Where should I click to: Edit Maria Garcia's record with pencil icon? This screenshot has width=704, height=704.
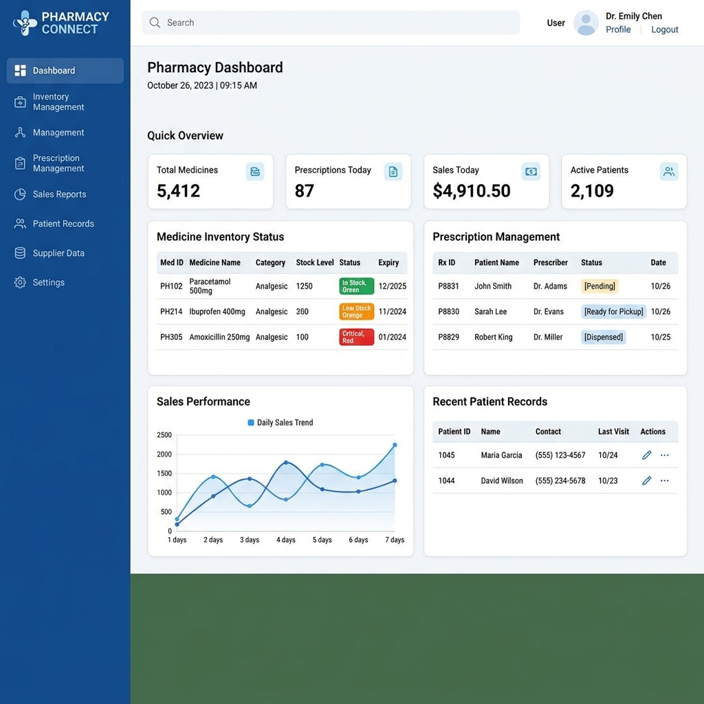pyautogui.click(x=646, y=455)
